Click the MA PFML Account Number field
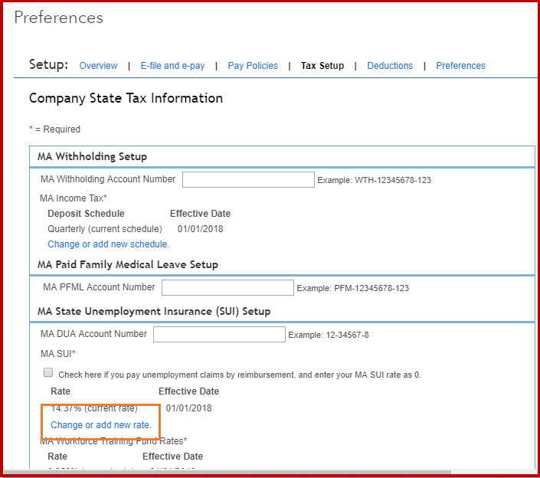540x478 pixels. point(227,288)
